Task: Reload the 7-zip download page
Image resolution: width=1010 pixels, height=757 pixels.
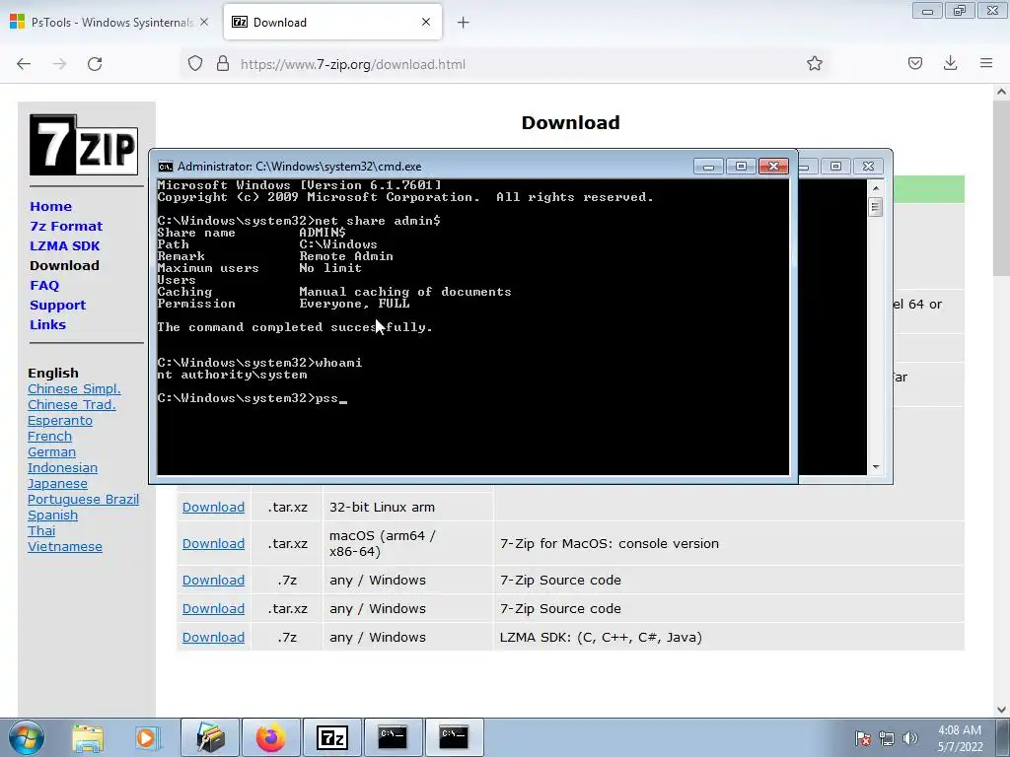Action: coord(95,64)
